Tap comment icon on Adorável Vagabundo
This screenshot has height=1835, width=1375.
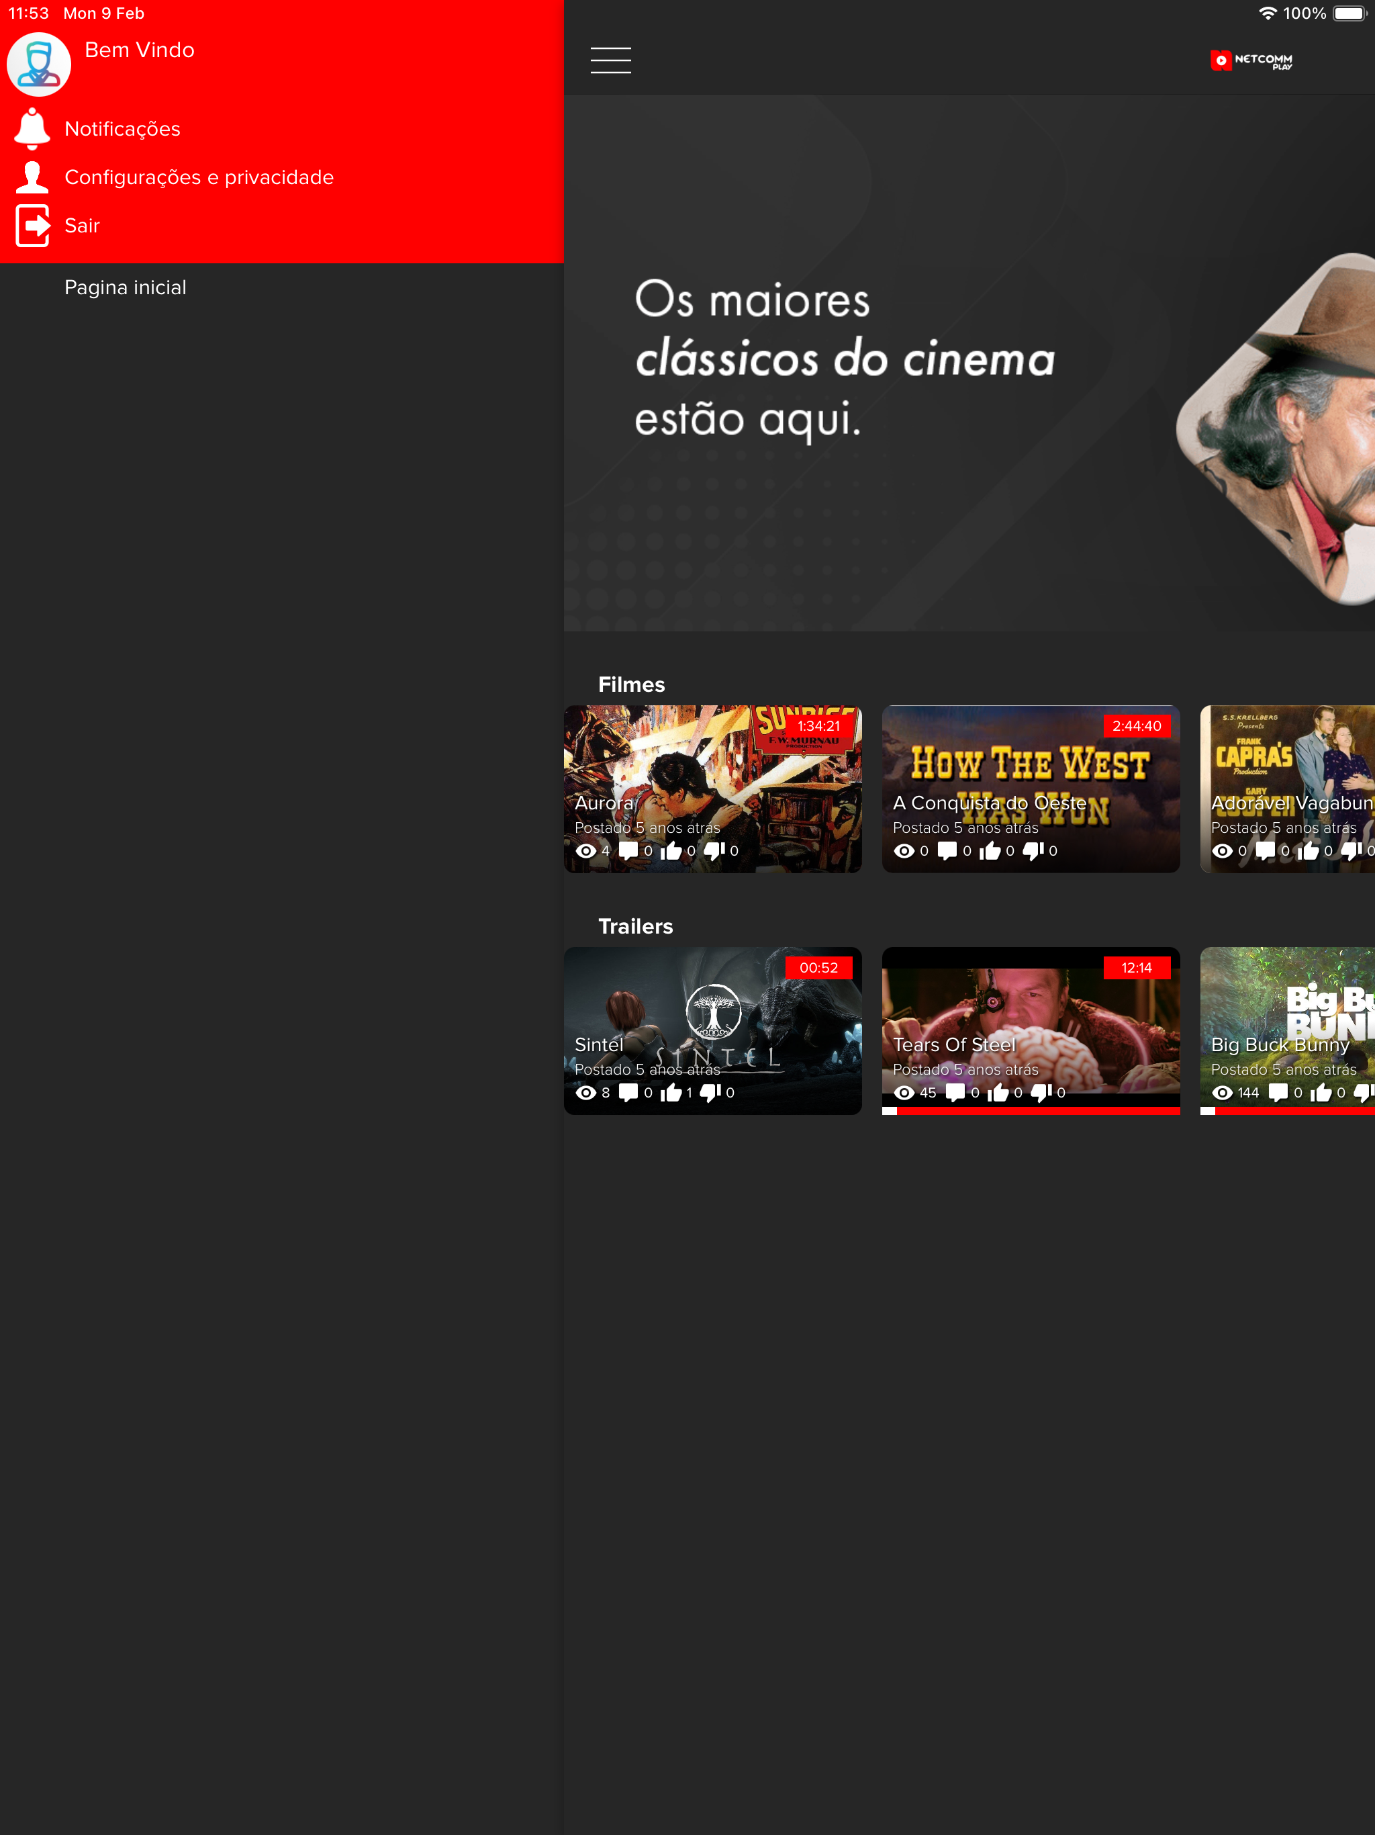(x=1266, y=850)
